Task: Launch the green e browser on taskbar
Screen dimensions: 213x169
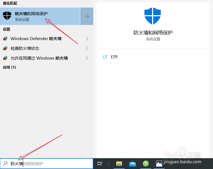Action: (146, 164)
